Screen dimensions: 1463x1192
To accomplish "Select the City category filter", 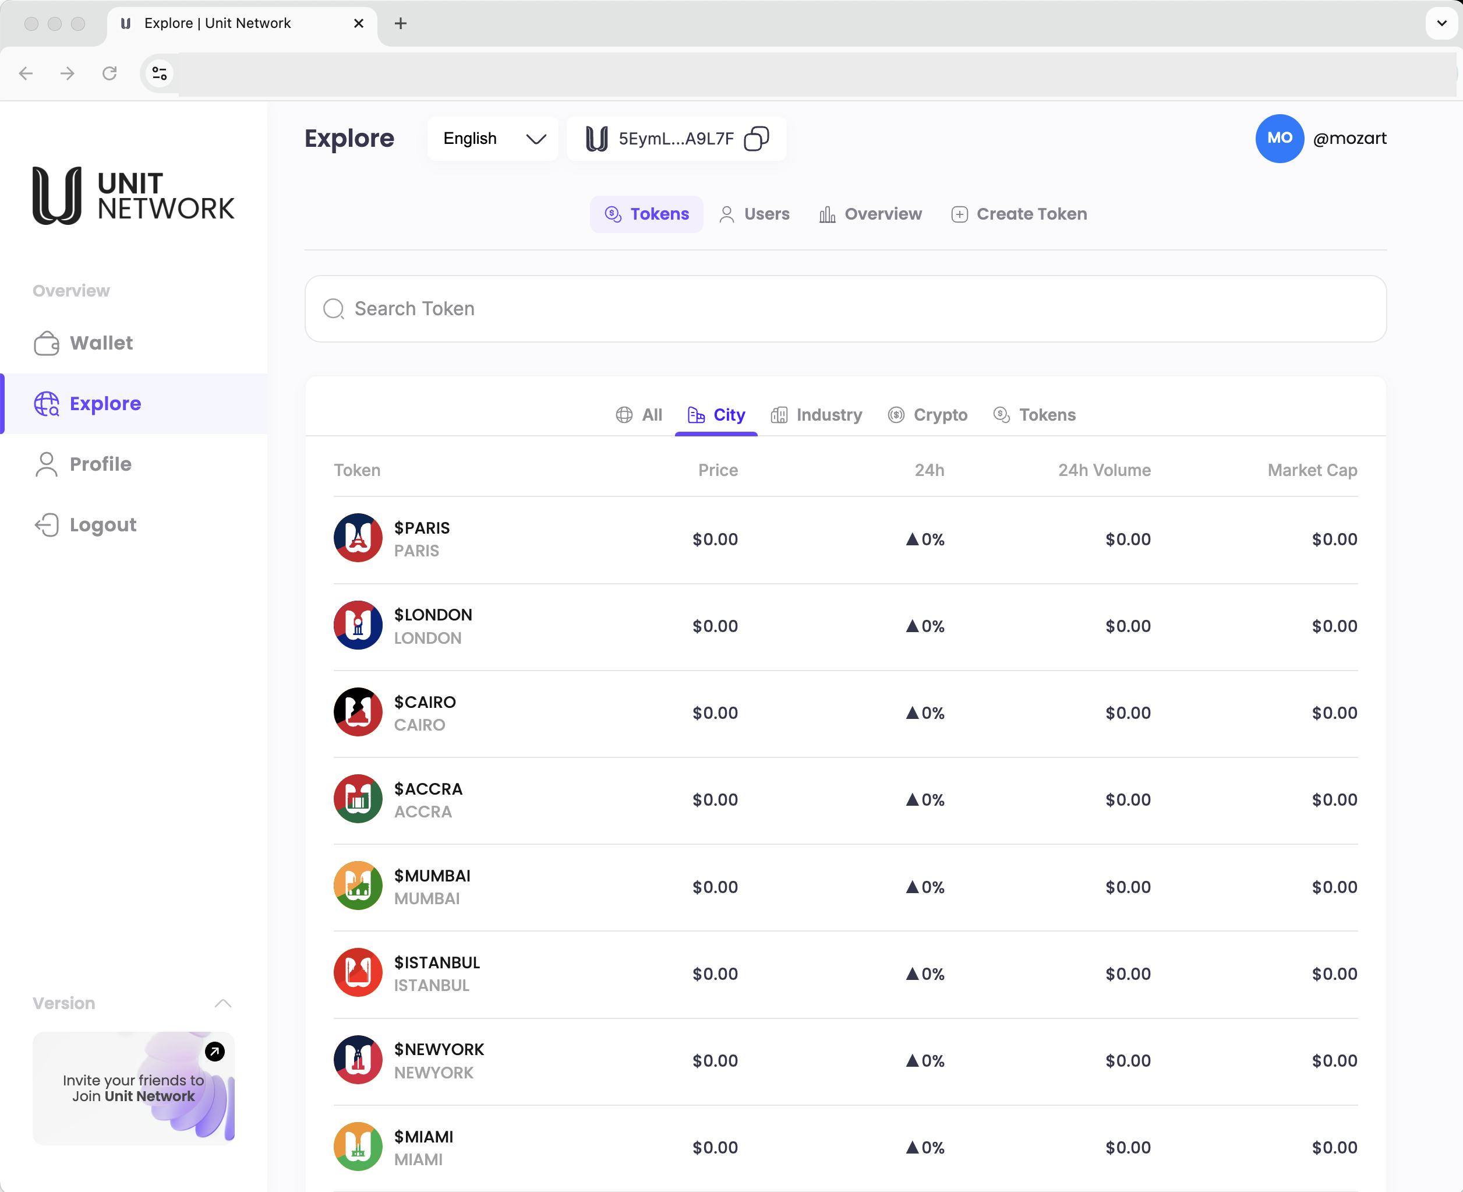I will point(716,415).
